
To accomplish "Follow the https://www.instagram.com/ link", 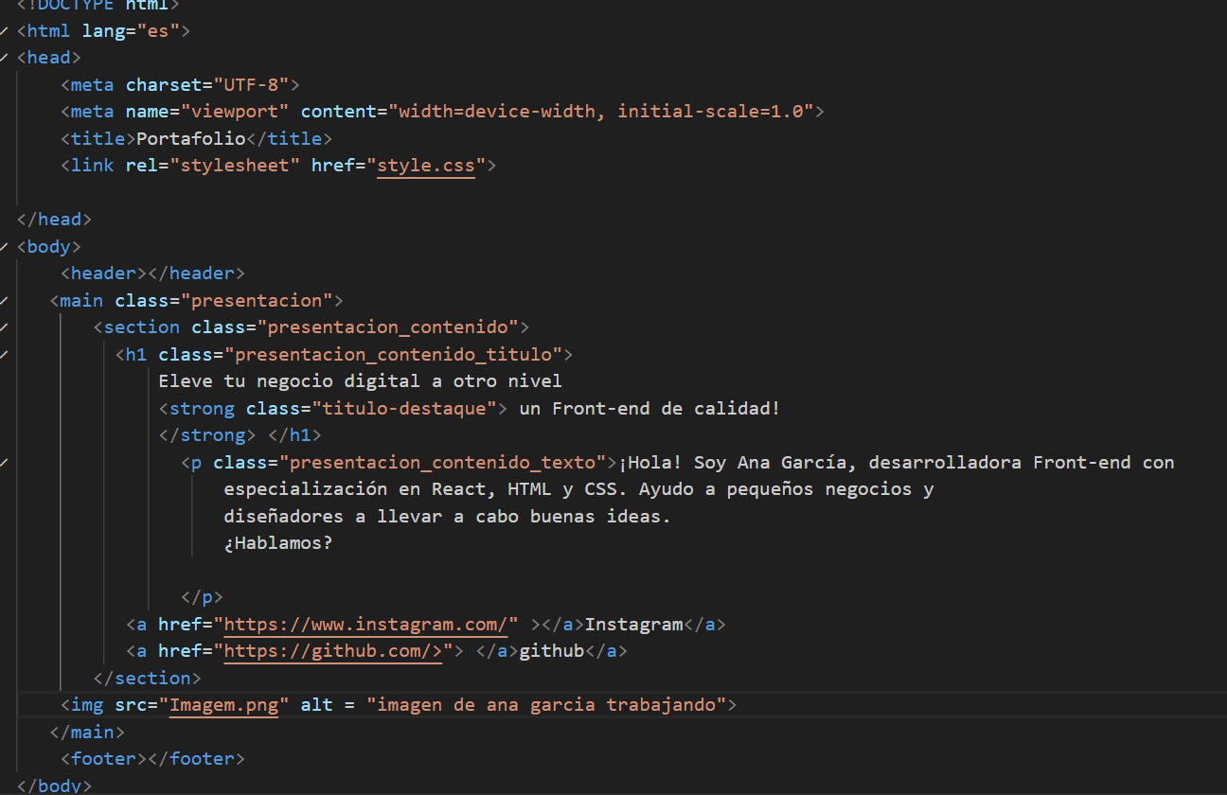I will (365, 625).
